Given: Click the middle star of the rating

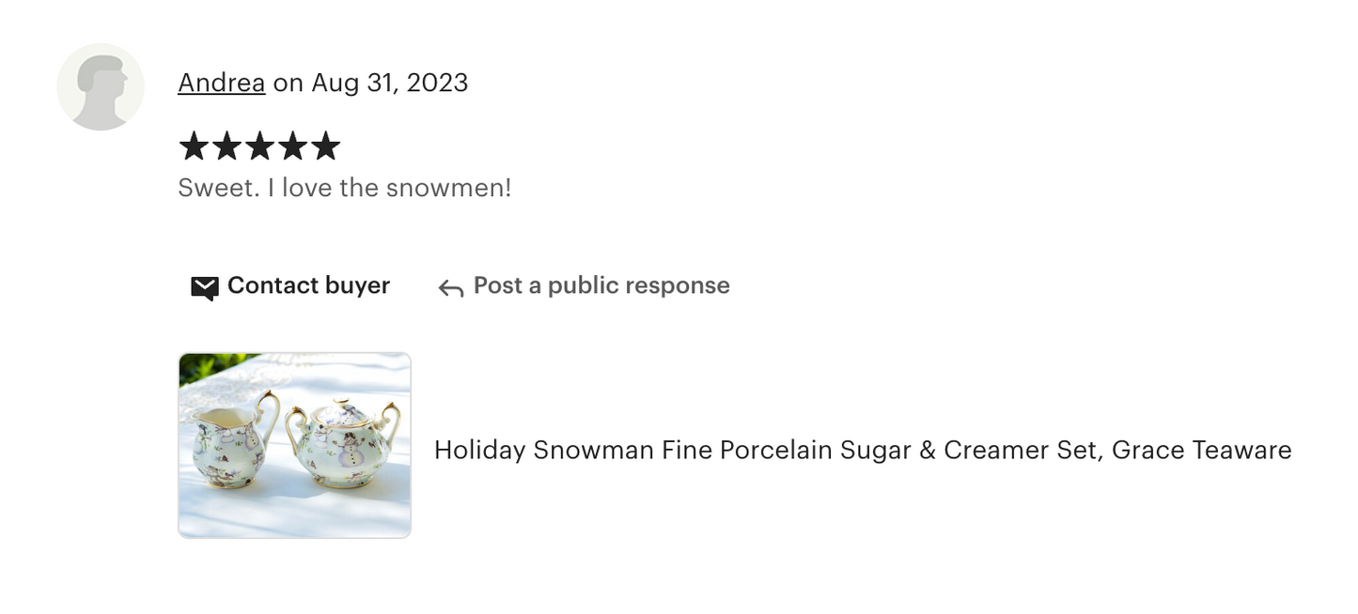Looking at the screenshot, I should pos(259,146).
